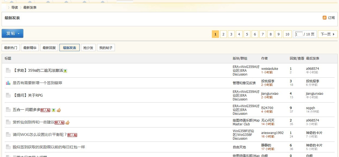Click last poster 投桃报李 showing 6 分钟前
This screenshot has height=157, width=339.
point(313,81)
